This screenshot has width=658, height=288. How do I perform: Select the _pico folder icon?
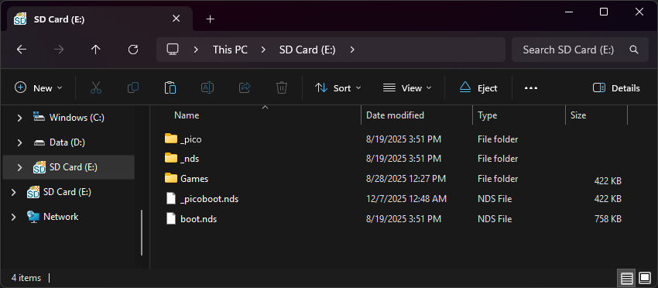(x=171, y=139)
